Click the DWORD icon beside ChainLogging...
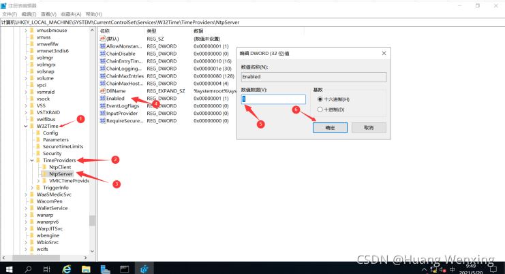Viewport: 505px width, 274px height. (x=102, y=69)
